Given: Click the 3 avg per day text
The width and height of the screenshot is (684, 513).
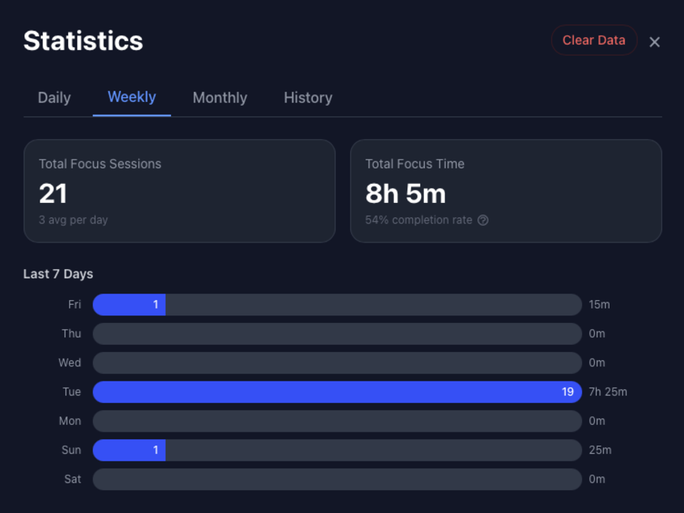Looking at the screenshot, I should [x=72, y=220].
